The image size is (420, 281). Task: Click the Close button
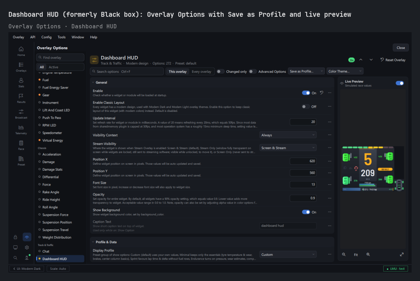point(401,48)
